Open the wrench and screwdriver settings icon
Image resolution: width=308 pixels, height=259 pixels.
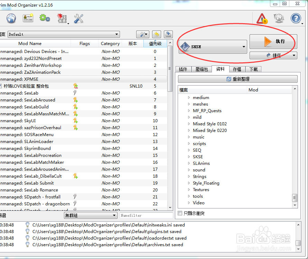coord(78,19)
